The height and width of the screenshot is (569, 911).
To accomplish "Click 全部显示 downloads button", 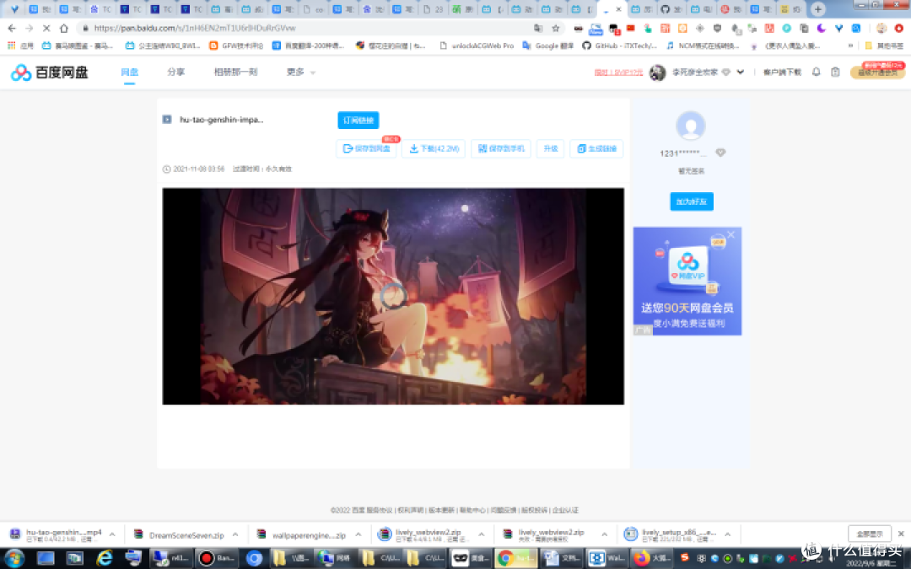I will pyautogui.click(x=869, y=534).
